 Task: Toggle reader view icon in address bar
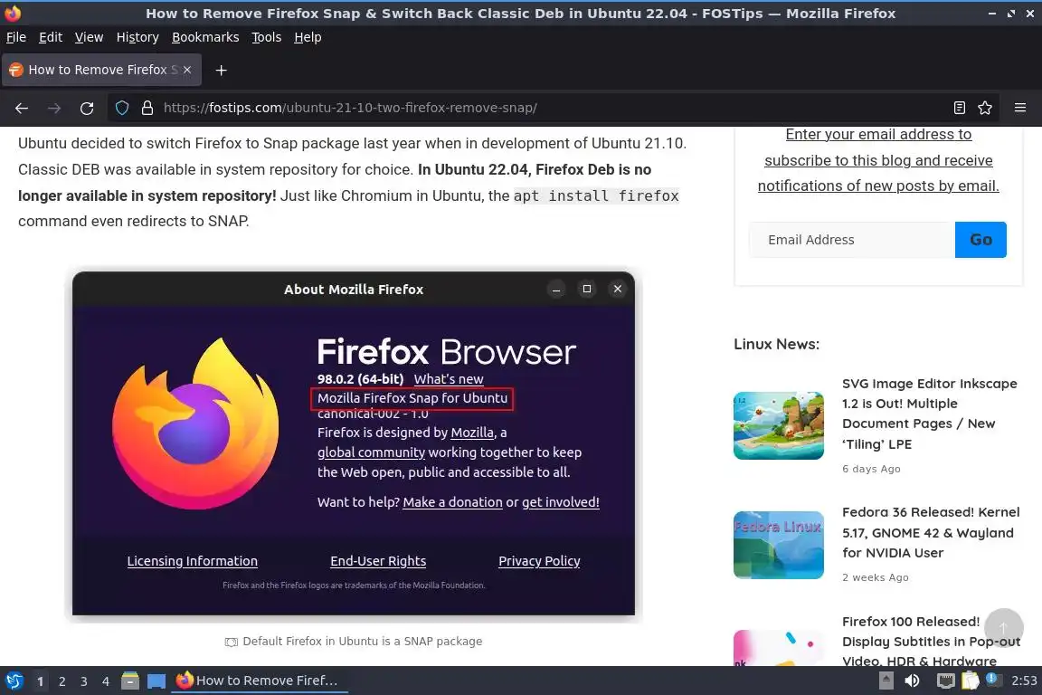(x=959, y=108)
